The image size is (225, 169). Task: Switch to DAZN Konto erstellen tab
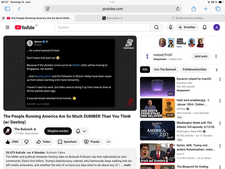click(x=187, y=18)
